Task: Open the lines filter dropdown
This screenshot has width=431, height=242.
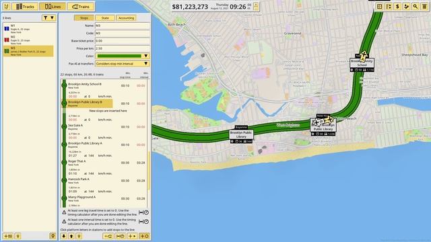Action: 48,18
